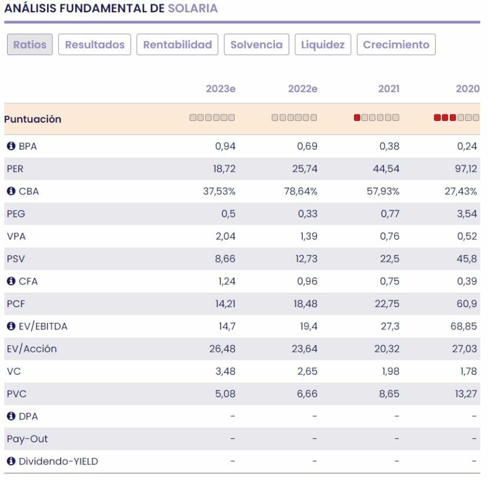Show the Liquidez tab
The image size is (488, 481).
(324, 45)
